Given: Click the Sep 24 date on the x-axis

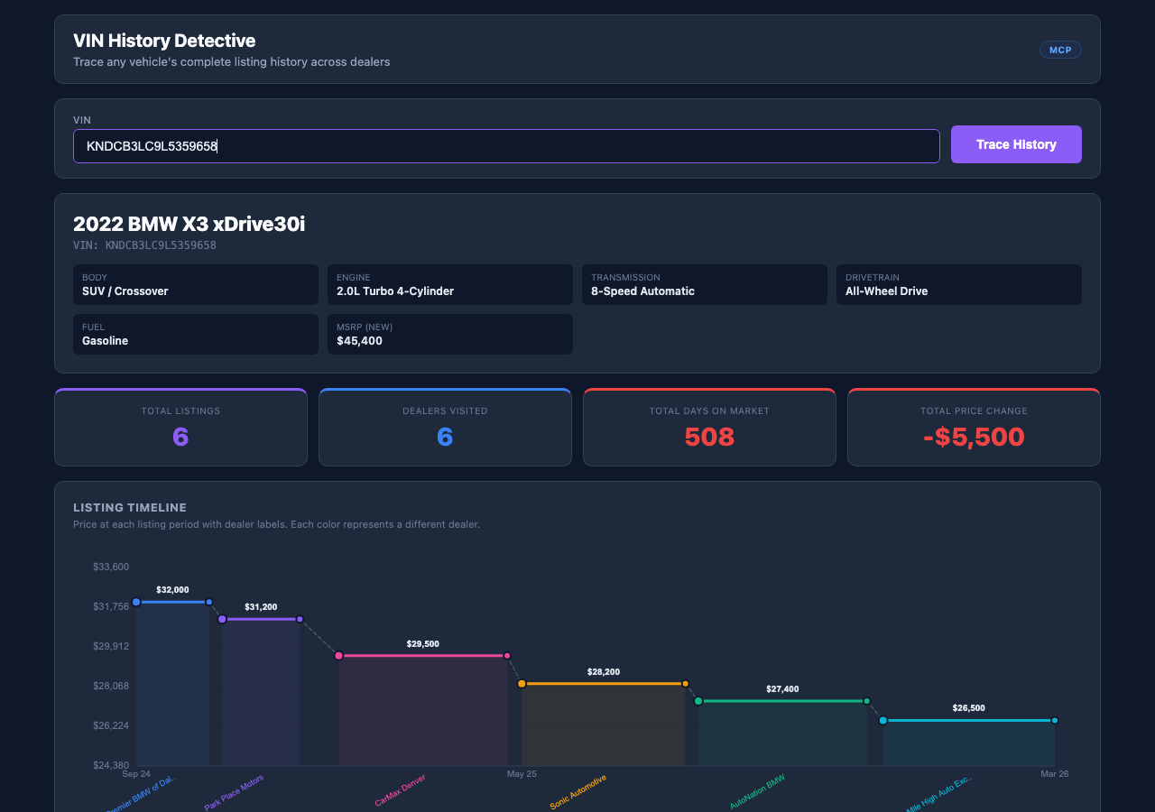Looking at the screenshot, I should 136,774.
